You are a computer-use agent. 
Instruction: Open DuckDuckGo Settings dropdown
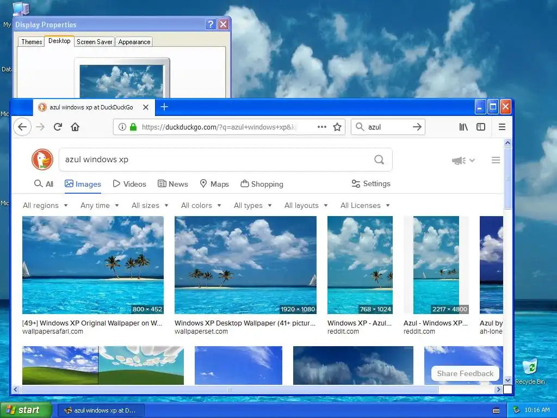pyautogui.click(x=371, y=184)
